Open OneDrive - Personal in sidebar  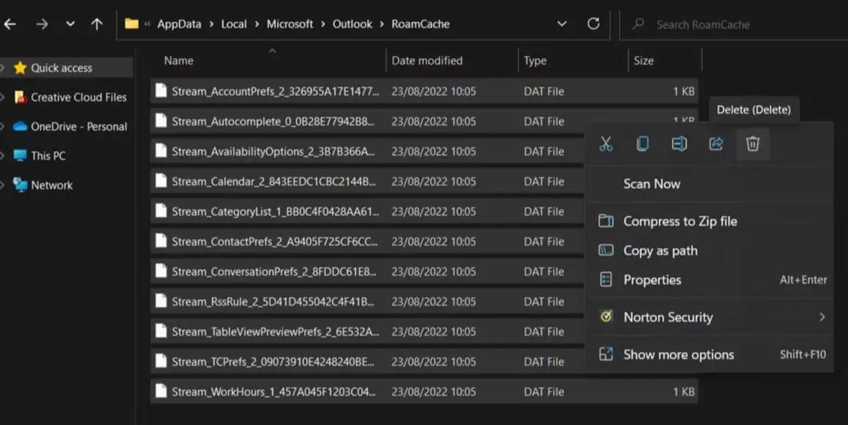pyautogui.click(x=79, y=127)
